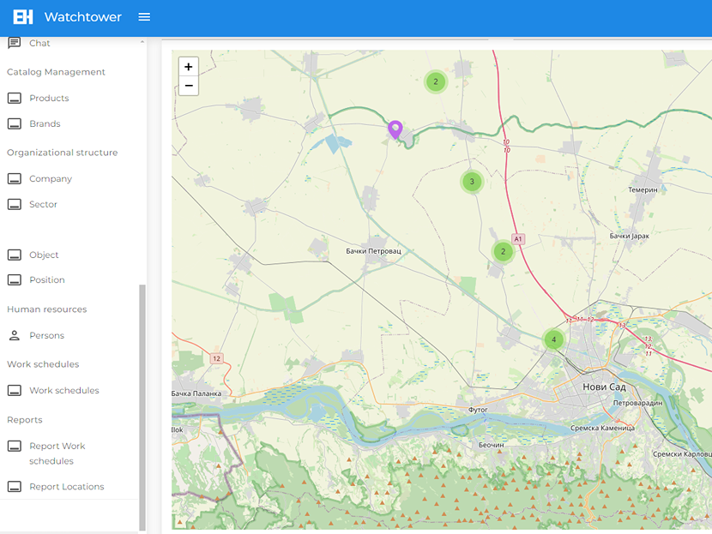
Task: Navigate to the Position page
Action: [x=46, y=280]
